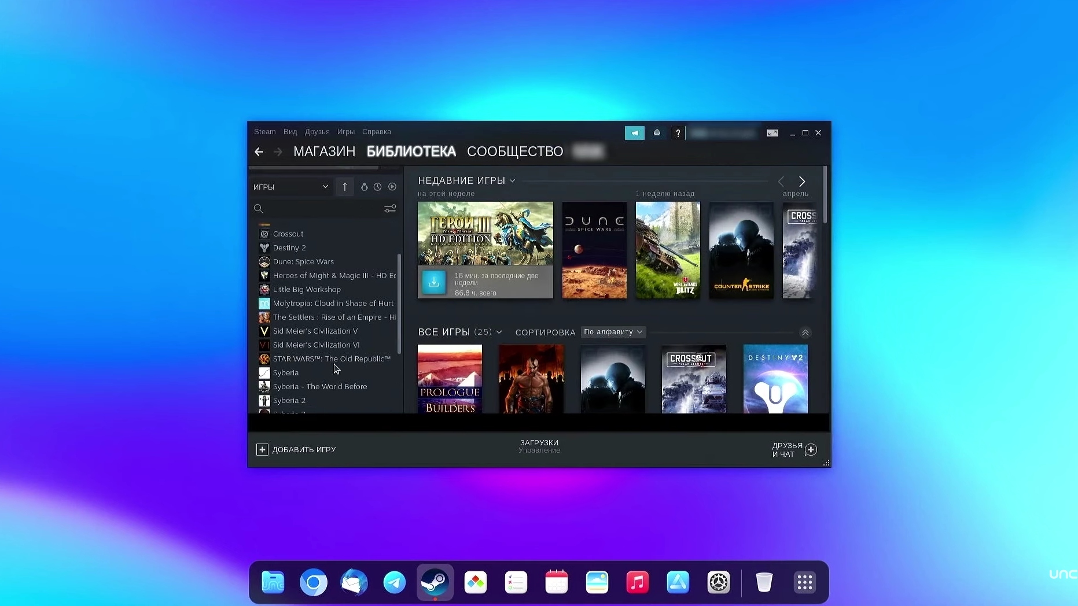This screenshot has width=1078, height=606.
Task: Open the app grid launcher in dock
Action: tap(805, 582)
